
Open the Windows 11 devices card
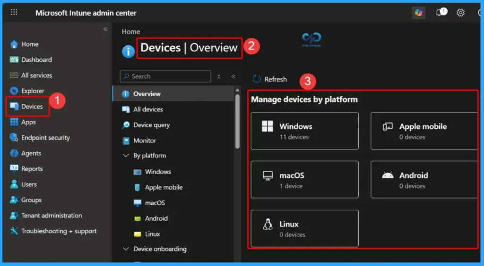point(305,131)
